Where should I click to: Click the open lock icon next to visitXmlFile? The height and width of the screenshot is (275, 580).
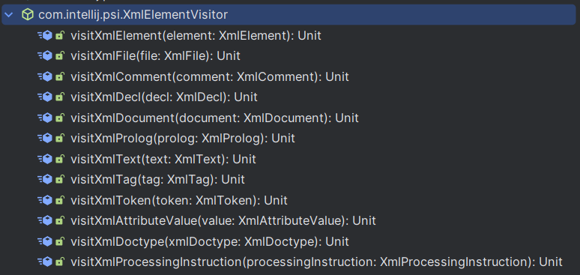tap(59, 56)
